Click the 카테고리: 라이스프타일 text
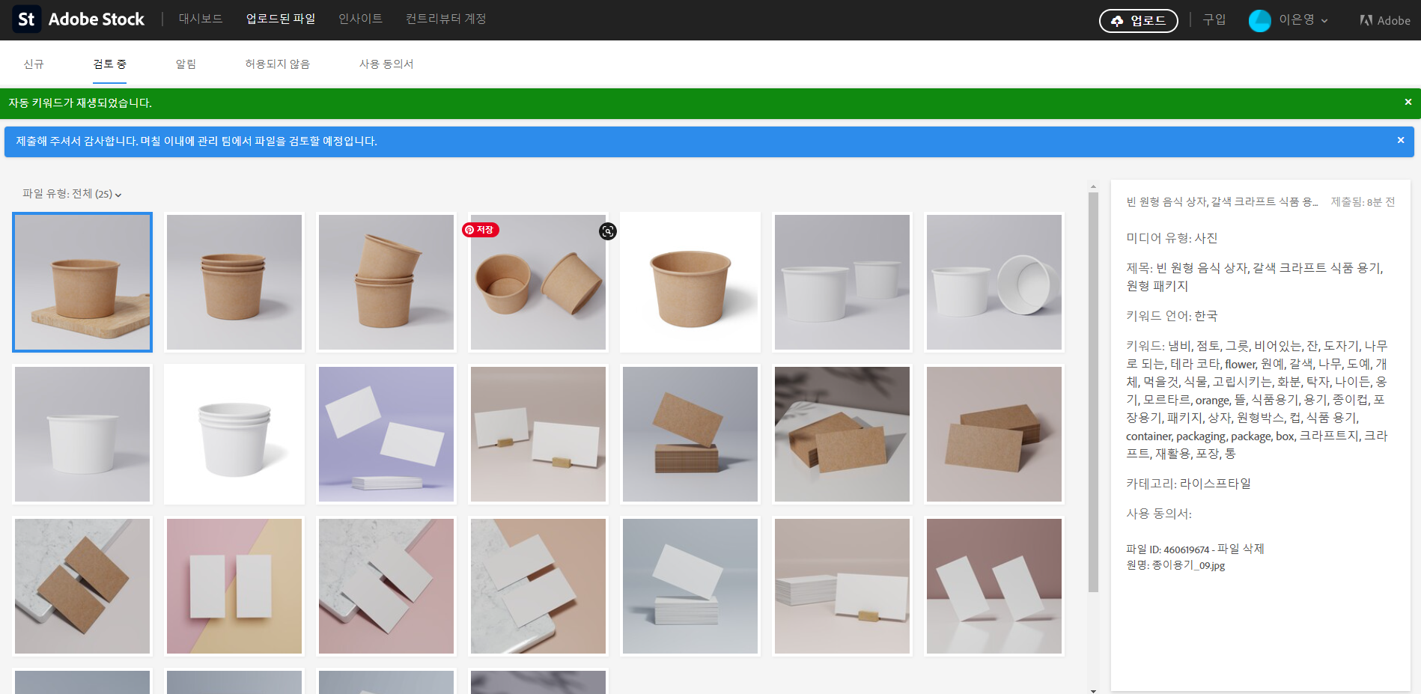 point(1188,484)
